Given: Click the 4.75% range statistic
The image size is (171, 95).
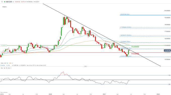Looking at the screenshot, I should [x=8, y=65].
